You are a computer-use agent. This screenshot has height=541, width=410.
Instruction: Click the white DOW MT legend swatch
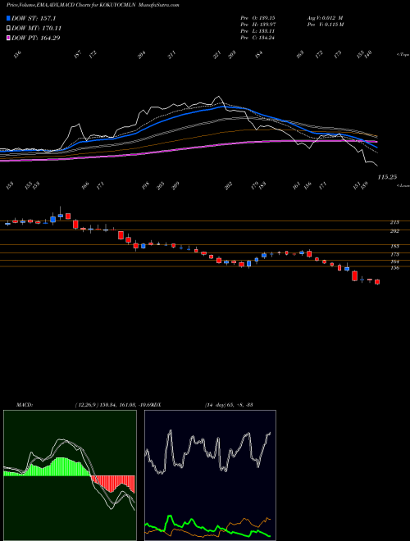[8, 28]
